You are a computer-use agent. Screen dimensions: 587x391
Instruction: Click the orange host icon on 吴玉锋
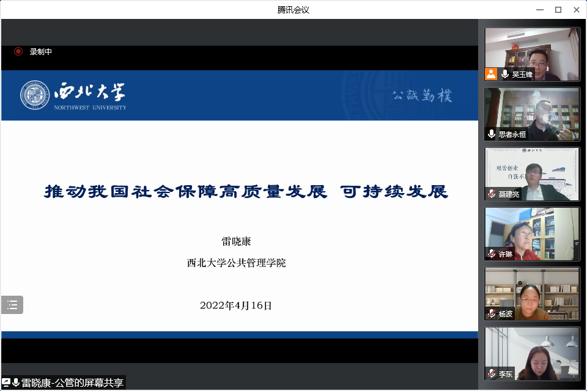coord(491,74)
